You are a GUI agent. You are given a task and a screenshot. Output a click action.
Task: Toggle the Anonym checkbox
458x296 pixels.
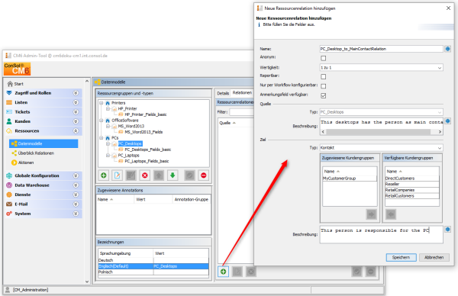324,58
